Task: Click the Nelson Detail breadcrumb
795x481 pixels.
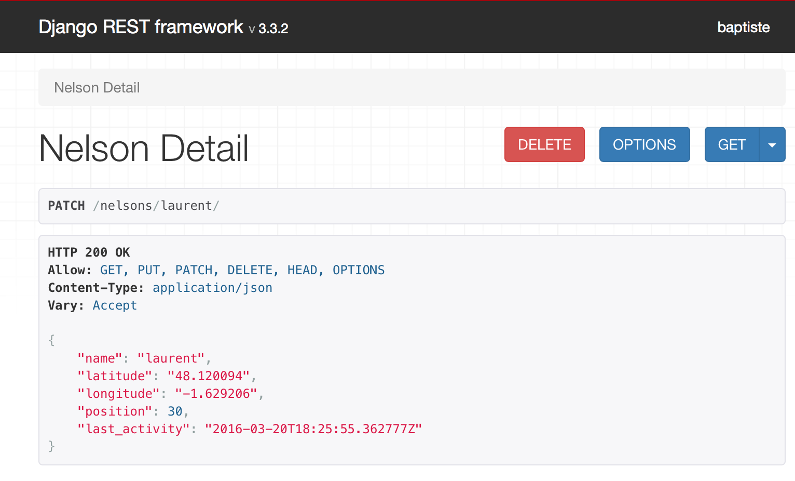Action: tap(97, 88)
